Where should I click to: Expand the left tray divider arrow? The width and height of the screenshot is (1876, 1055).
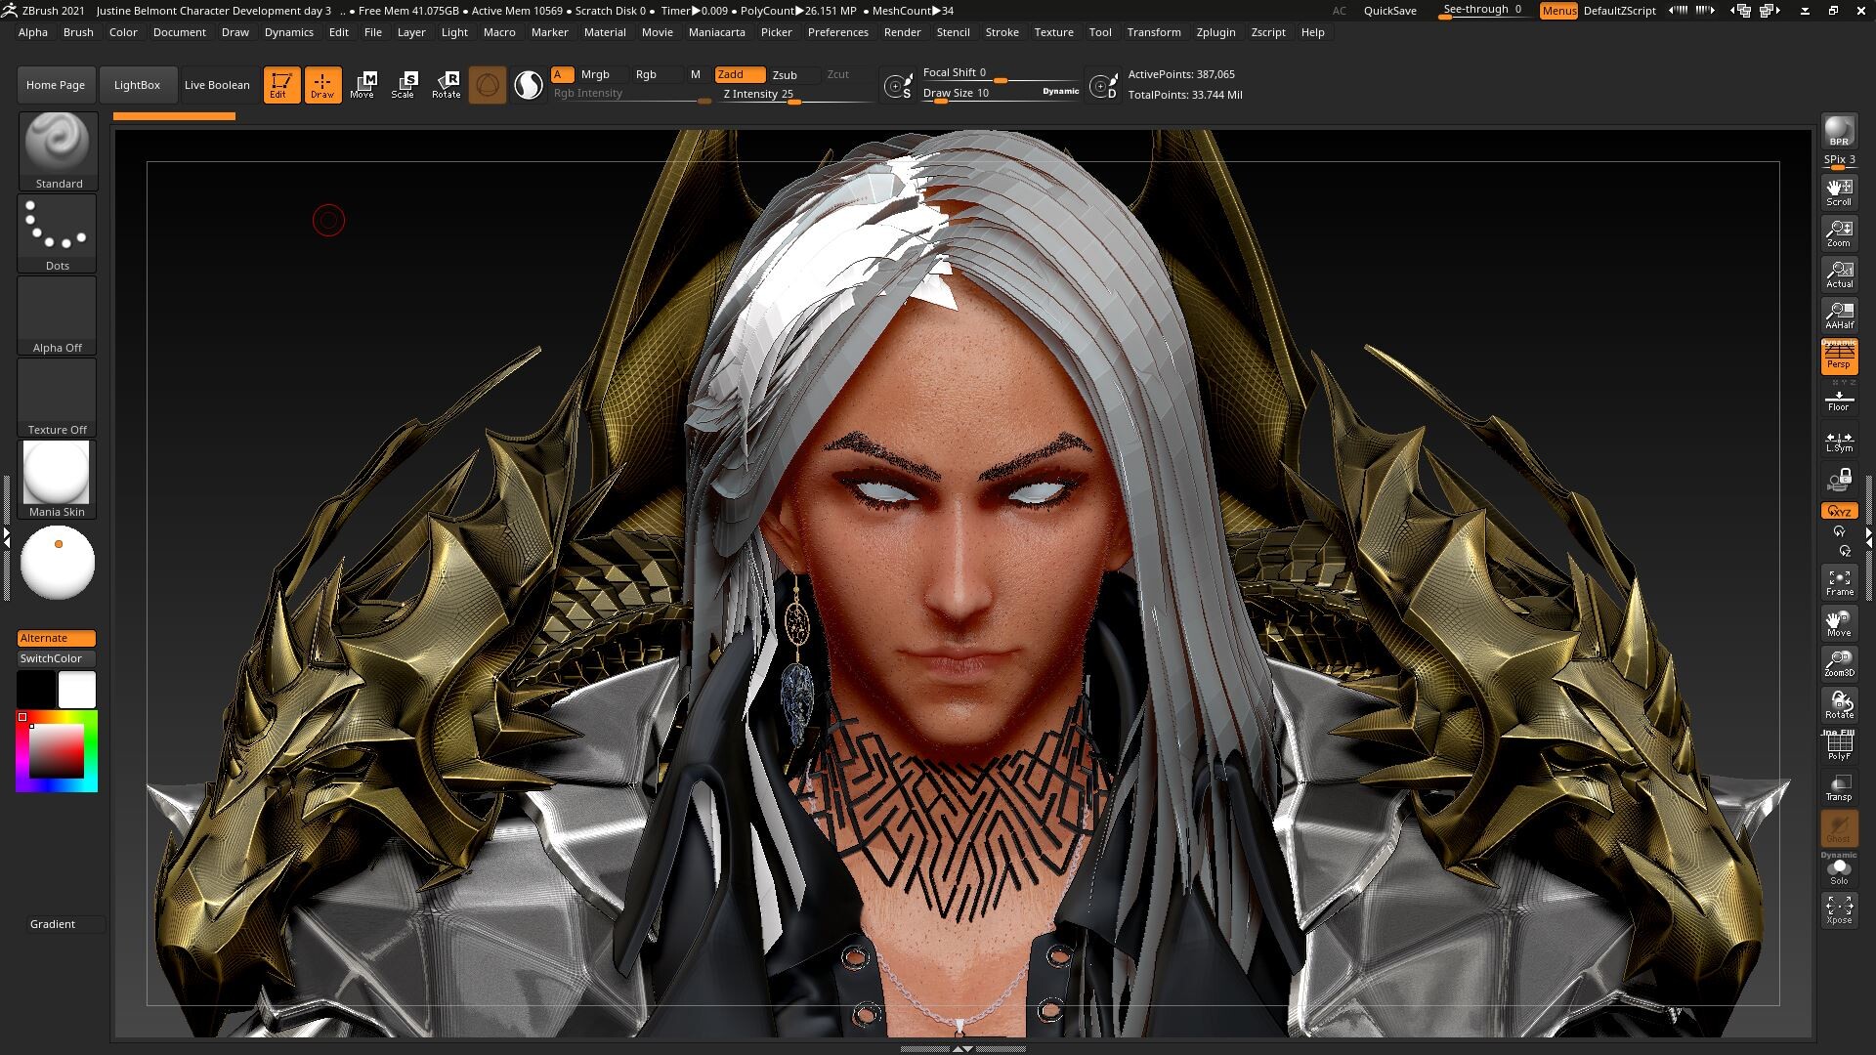[6, 537]
